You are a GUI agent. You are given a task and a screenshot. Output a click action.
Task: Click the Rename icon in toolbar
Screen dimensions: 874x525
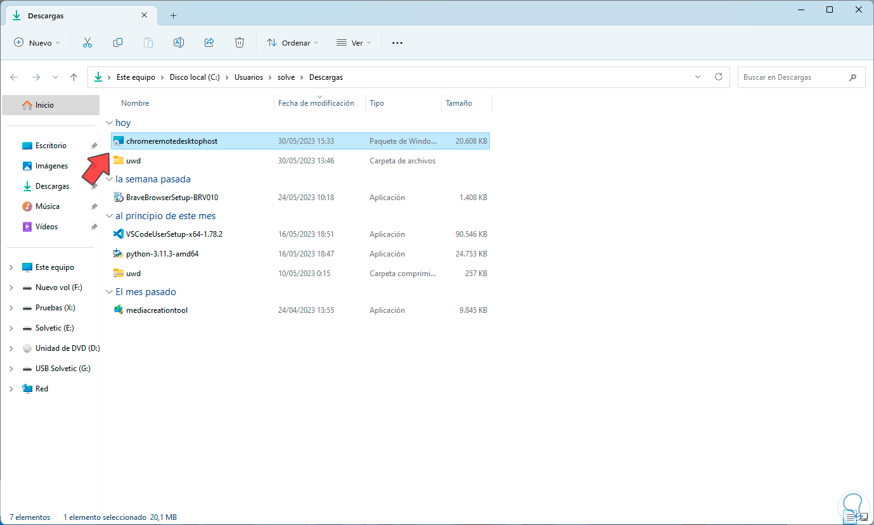pos(179,43)
